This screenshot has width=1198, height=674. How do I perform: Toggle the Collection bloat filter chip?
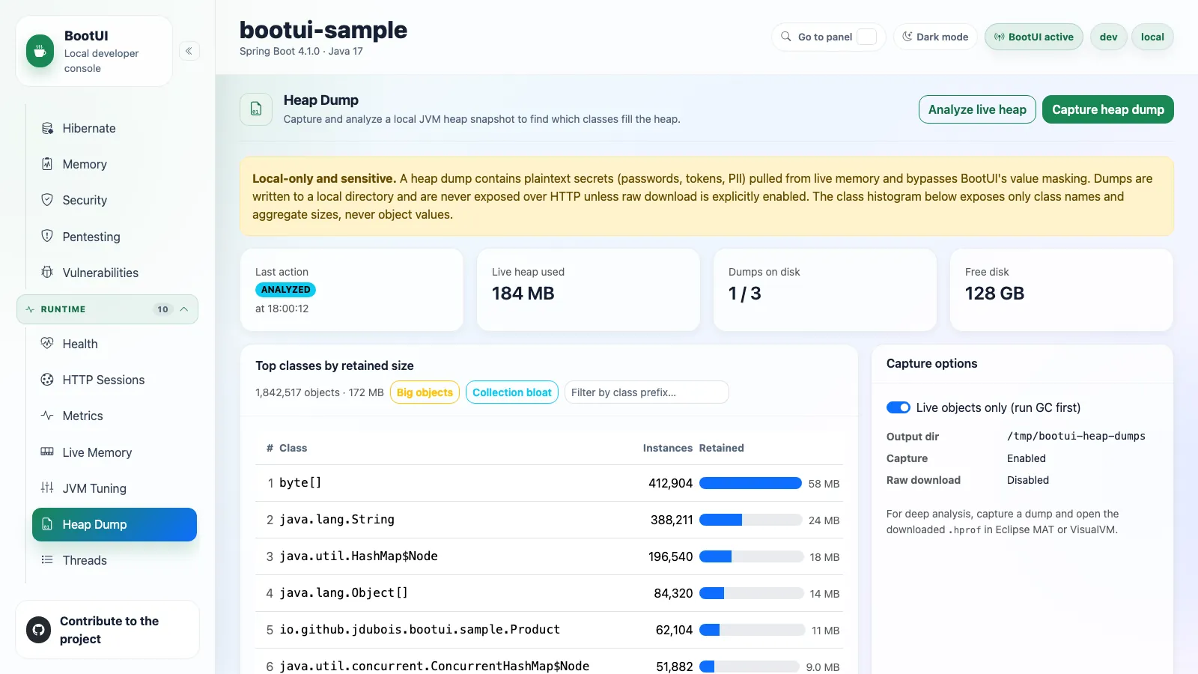click(x=512, y=392)
